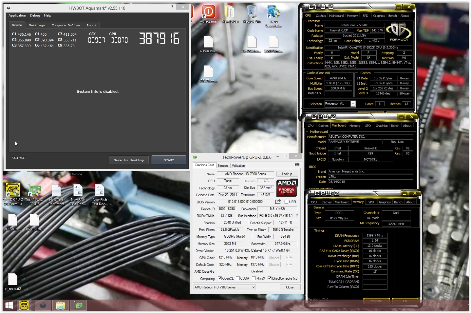Click the Windows Start button
The height and width of the screenshot is (313, 471).
point(9,305)
